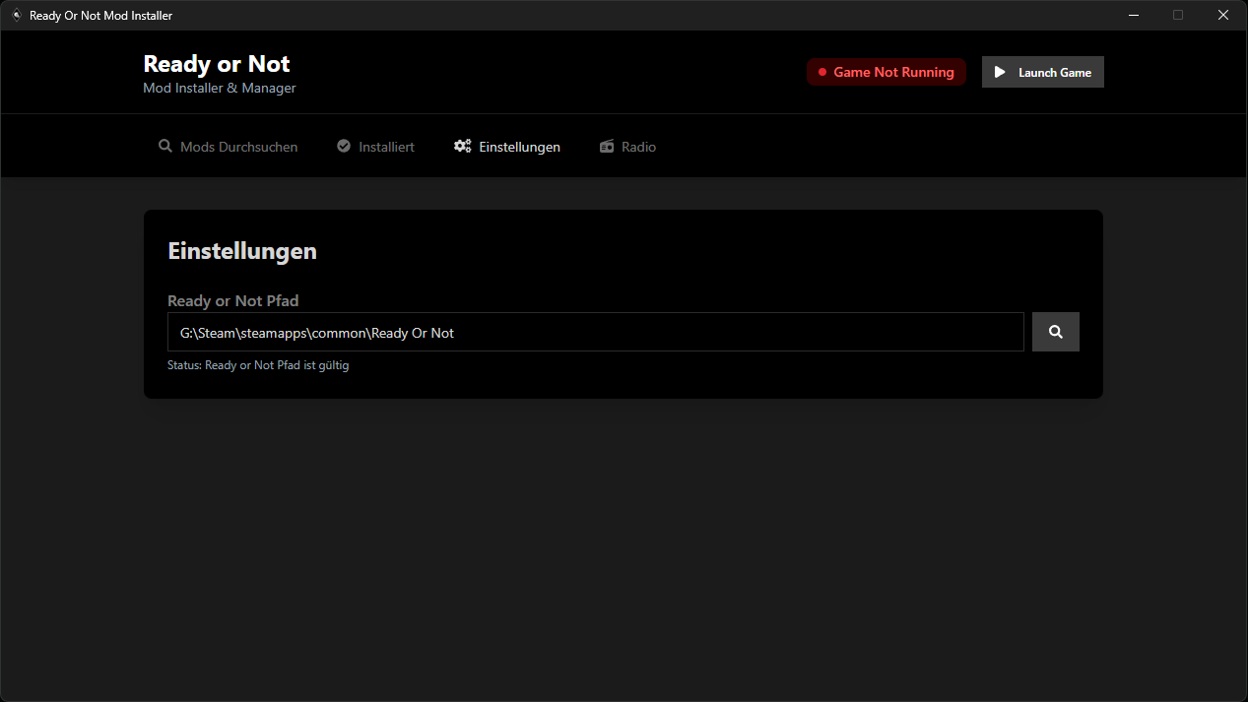Click the Launch Game button
This screenshot has height=702, width=1248.
click(x=1043, y=72)
